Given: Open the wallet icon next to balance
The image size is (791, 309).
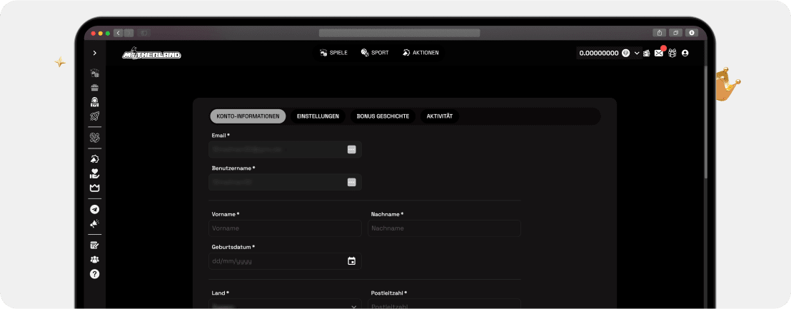Looking at the screenshot, I should click(647, 53).
